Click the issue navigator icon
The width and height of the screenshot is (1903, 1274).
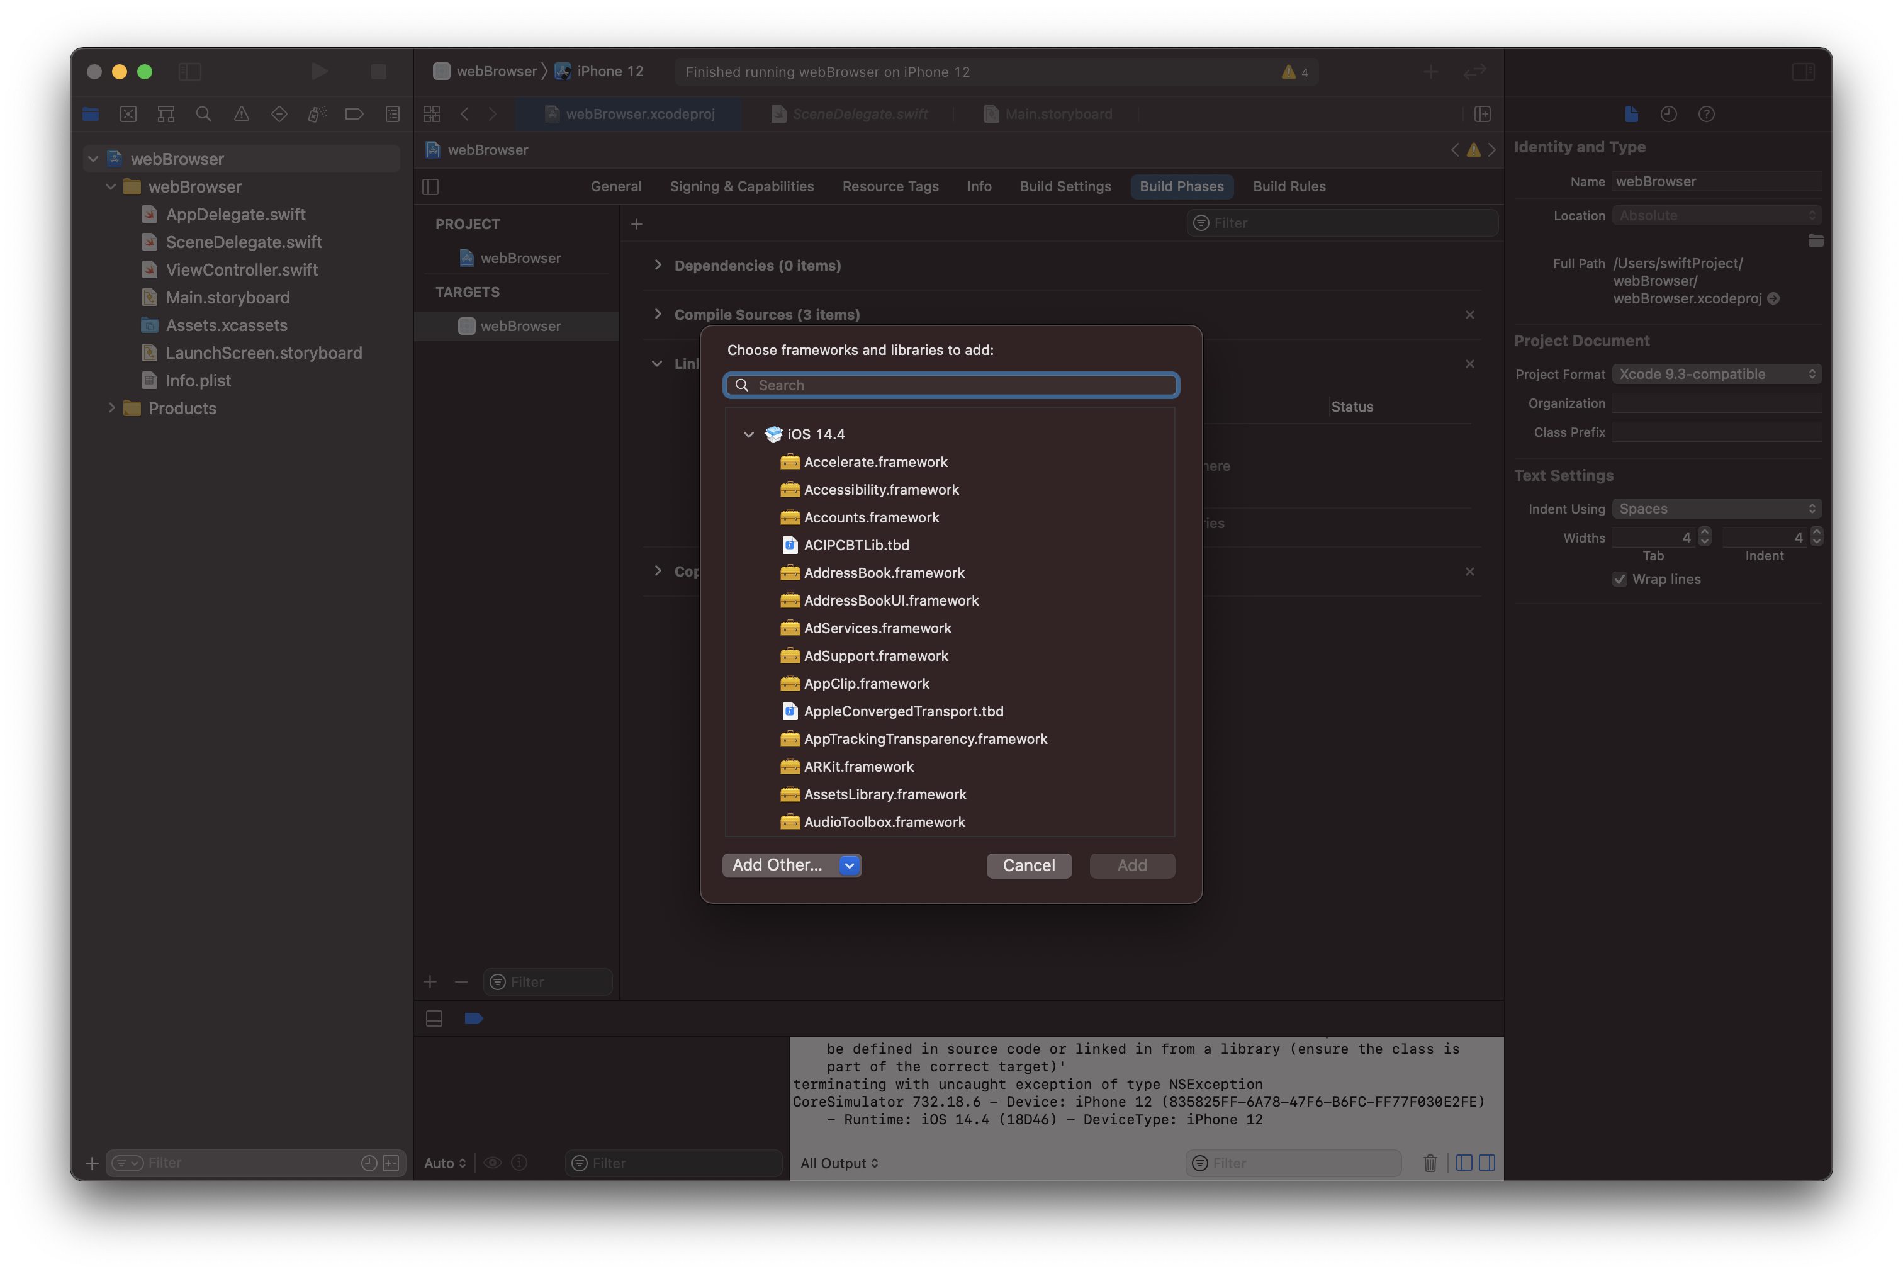[x=237, y=114]
